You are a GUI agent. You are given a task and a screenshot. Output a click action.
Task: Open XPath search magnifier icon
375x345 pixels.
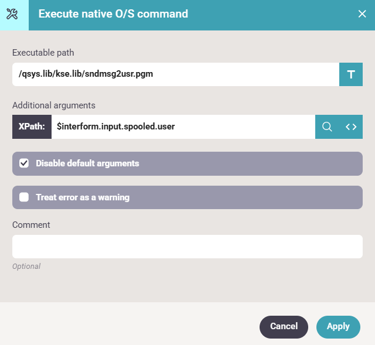pyautogui.click(x=328, y=127)
